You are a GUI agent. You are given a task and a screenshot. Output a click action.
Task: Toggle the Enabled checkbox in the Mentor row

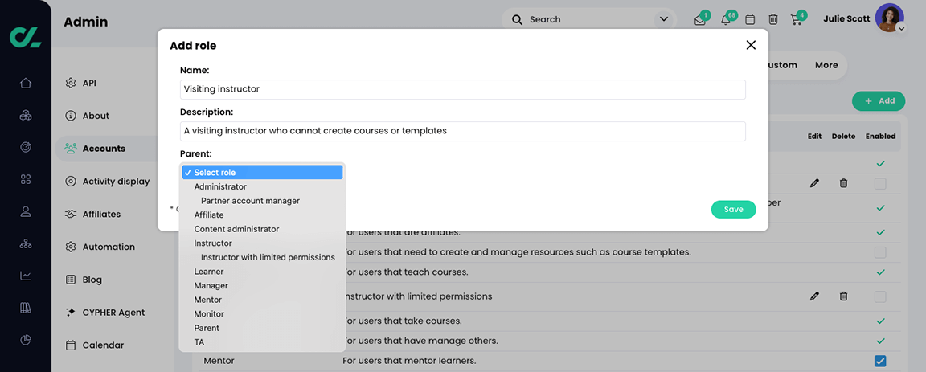880,361
